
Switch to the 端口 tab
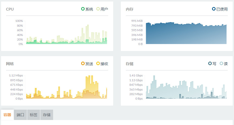click(x=20, y=115)
